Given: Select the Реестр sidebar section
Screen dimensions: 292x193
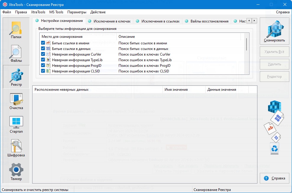Looking at the screenshot, I should 16,77.
